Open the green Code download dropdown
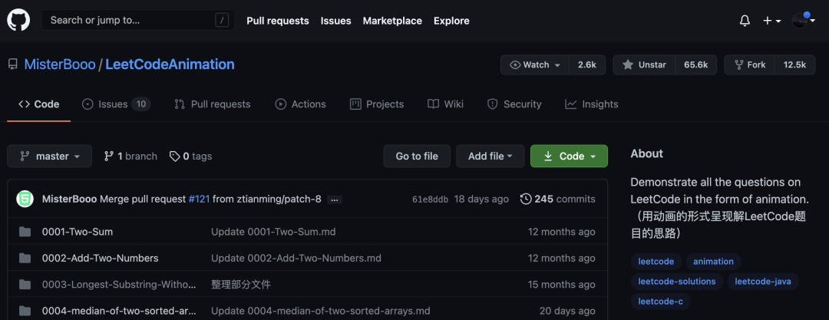The width and height of the screenshot is (829, 320). [x=570, y=156]
